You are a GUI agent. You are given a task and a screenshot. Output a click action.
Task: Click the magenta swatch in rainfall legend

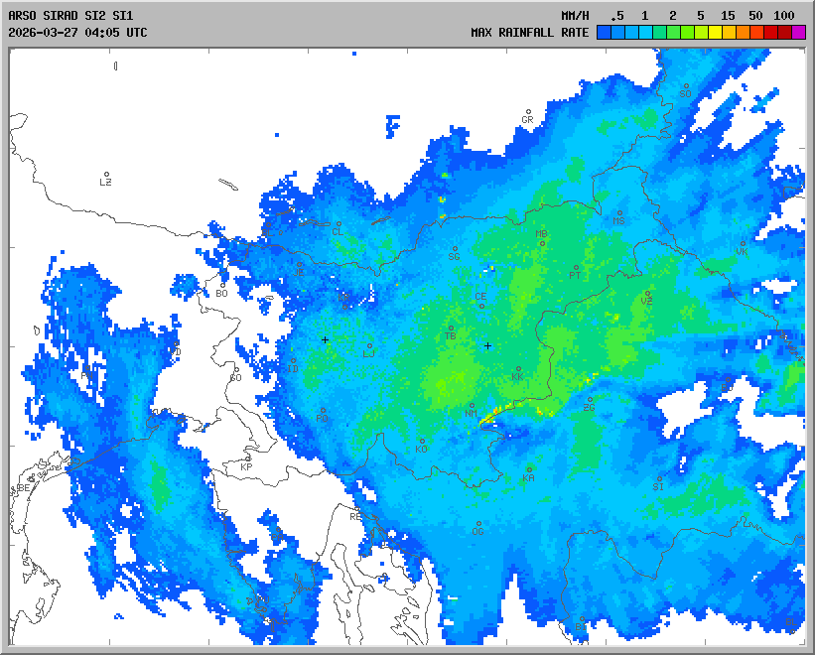(799, 33)
